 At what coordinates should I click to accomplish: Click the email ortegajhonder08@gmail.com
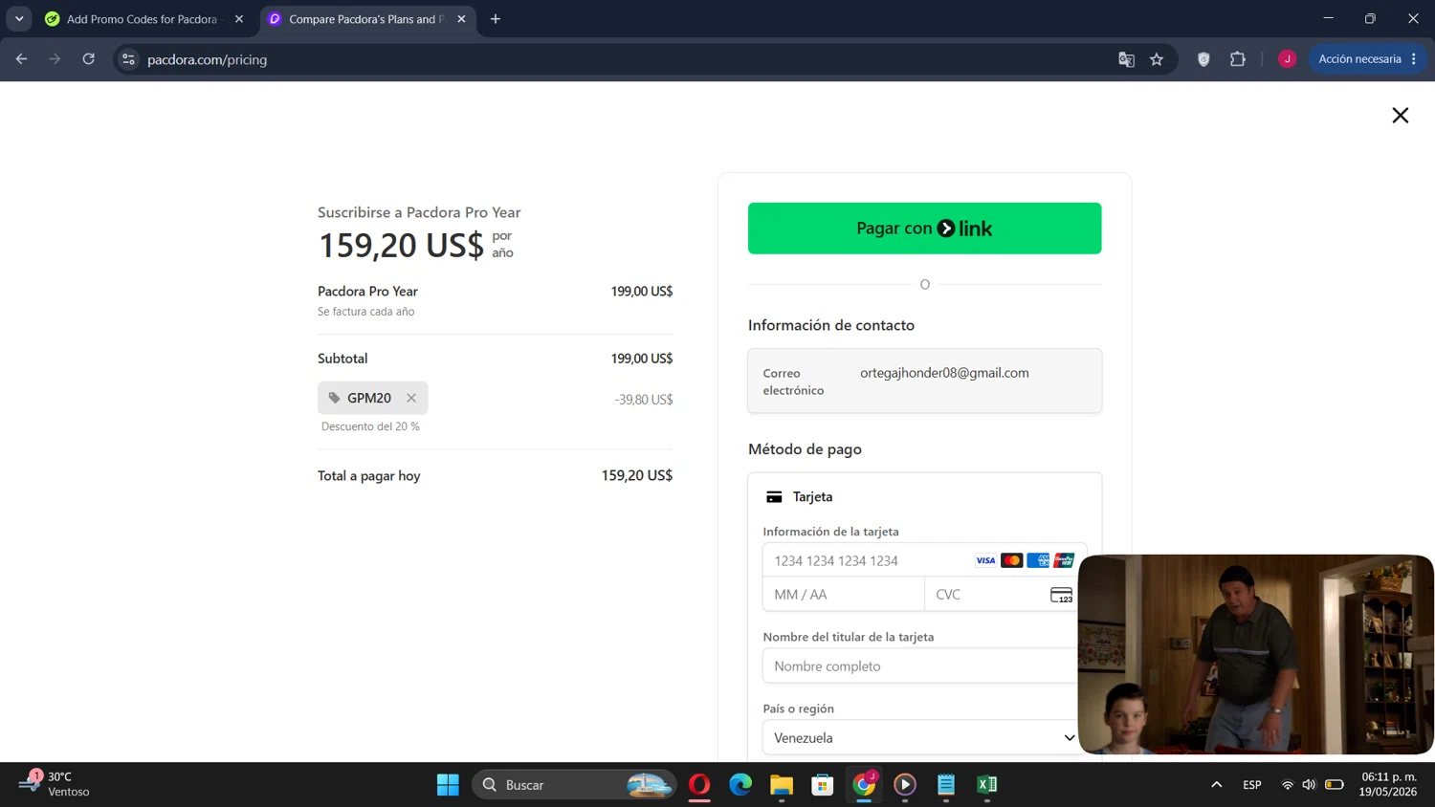944,373
